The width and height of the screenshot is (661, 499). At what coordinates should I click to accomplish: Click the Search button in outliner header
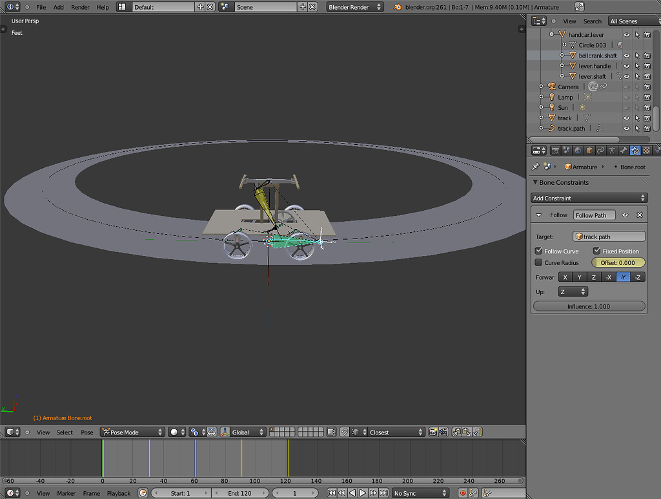(593, 21)
